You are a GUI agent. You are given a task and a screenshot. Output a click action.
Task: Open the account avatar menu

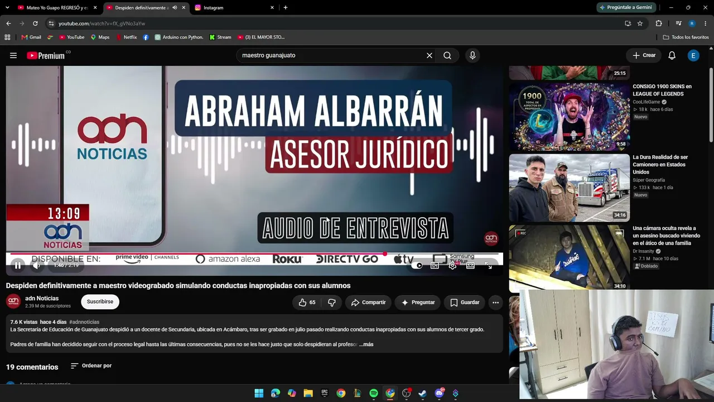(693, 55)
